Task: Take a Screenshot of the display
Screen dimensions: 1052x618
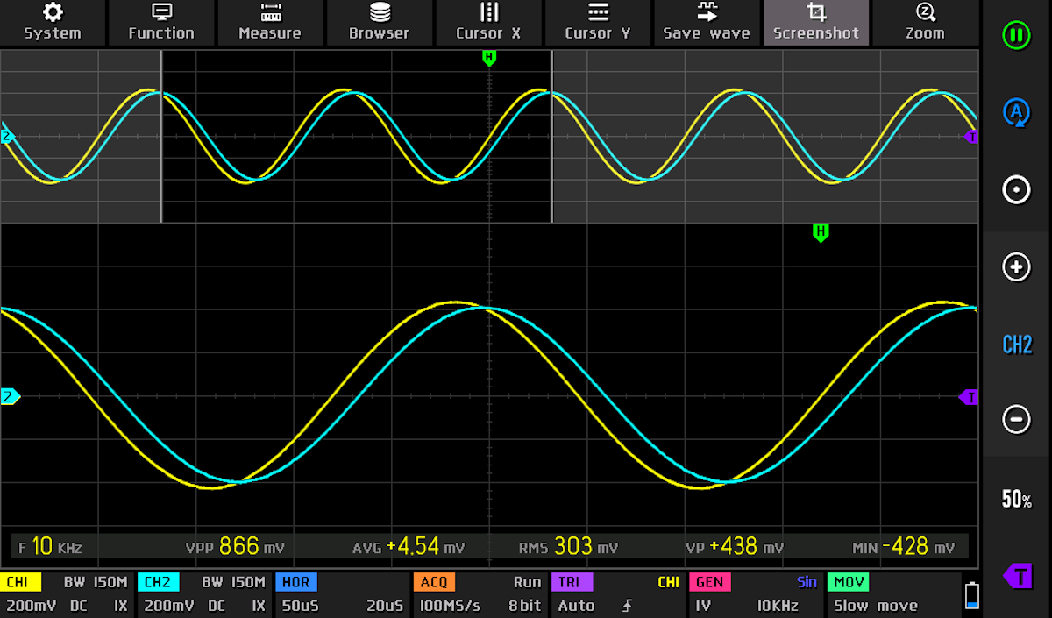Action: 816,23
